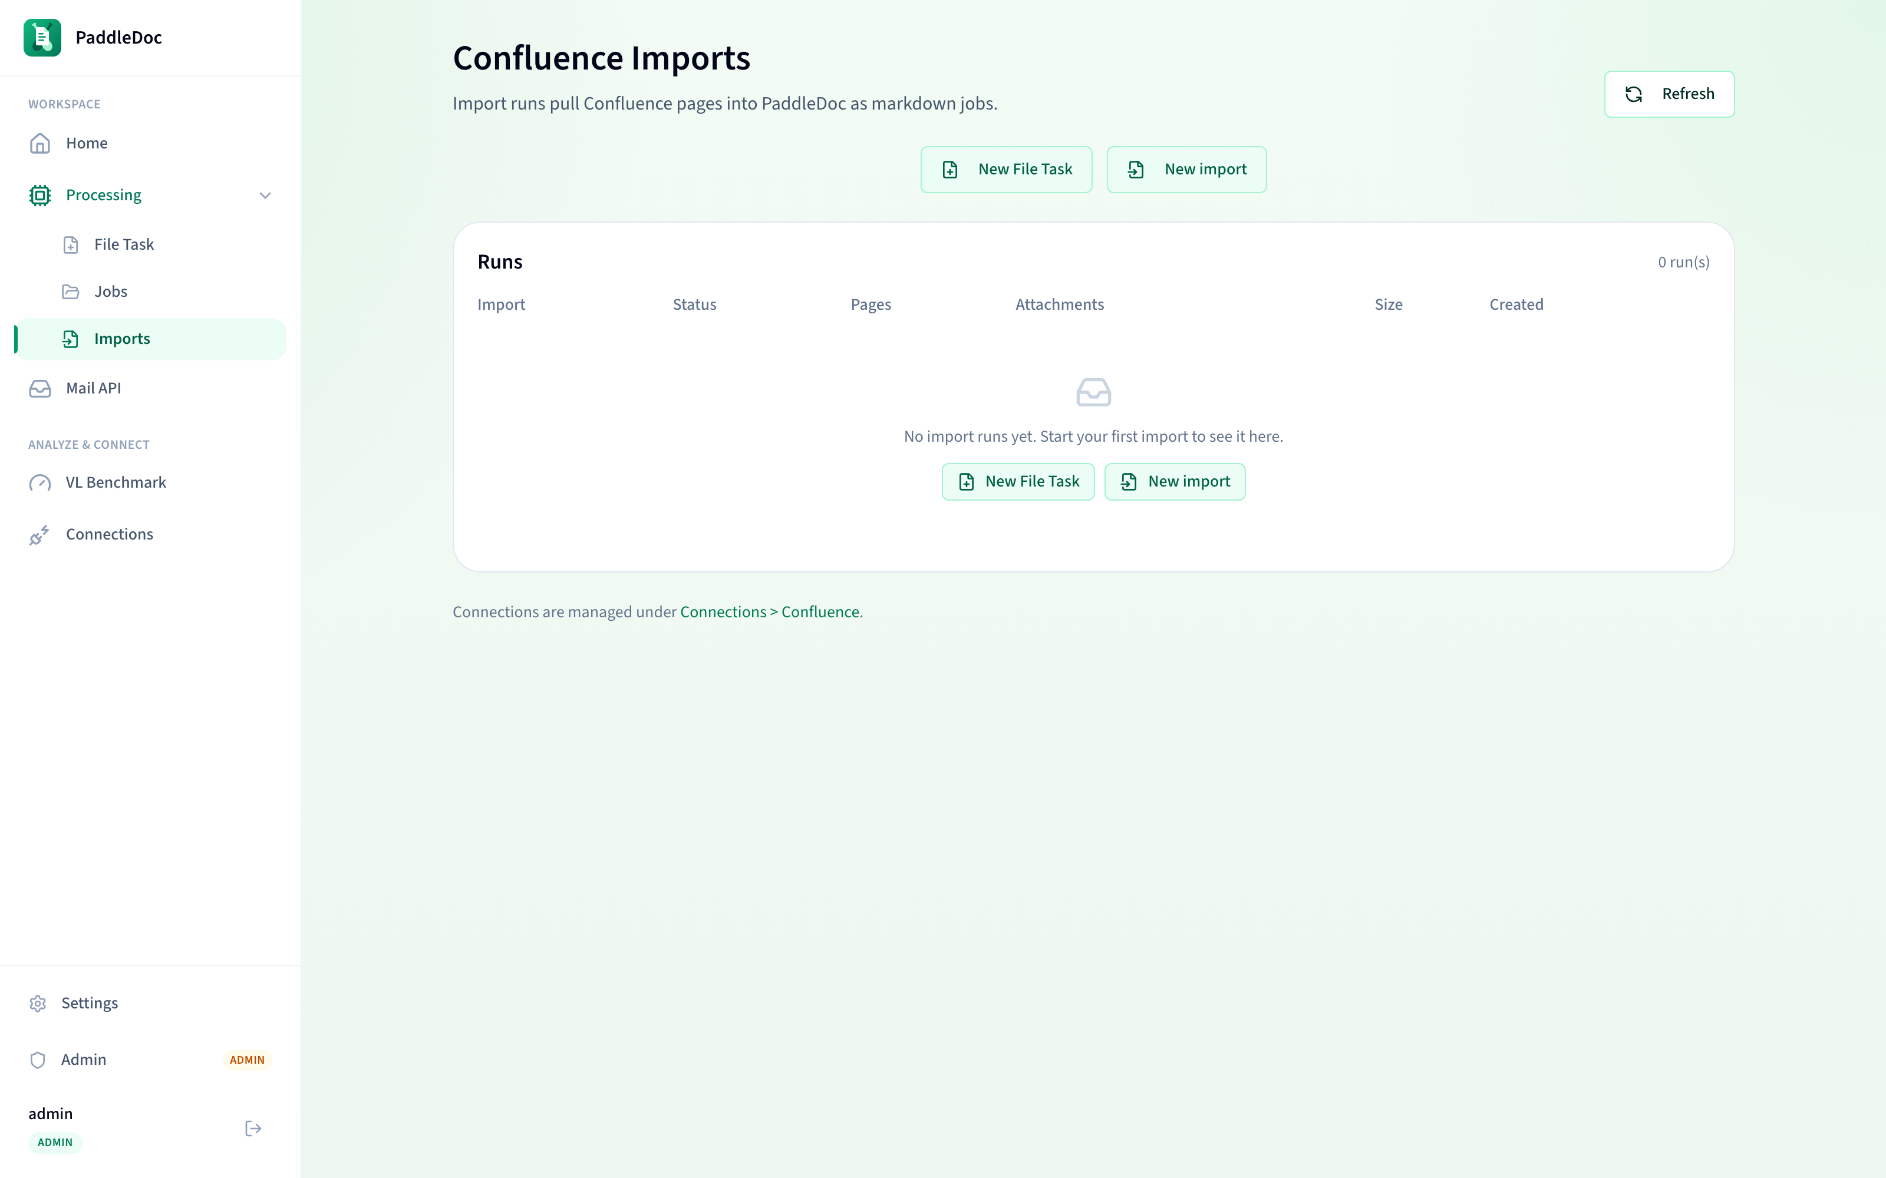The height and width of the screenshot is (1178, 1886).
Task: Click the top New import button
Action: coord(1186,170)
